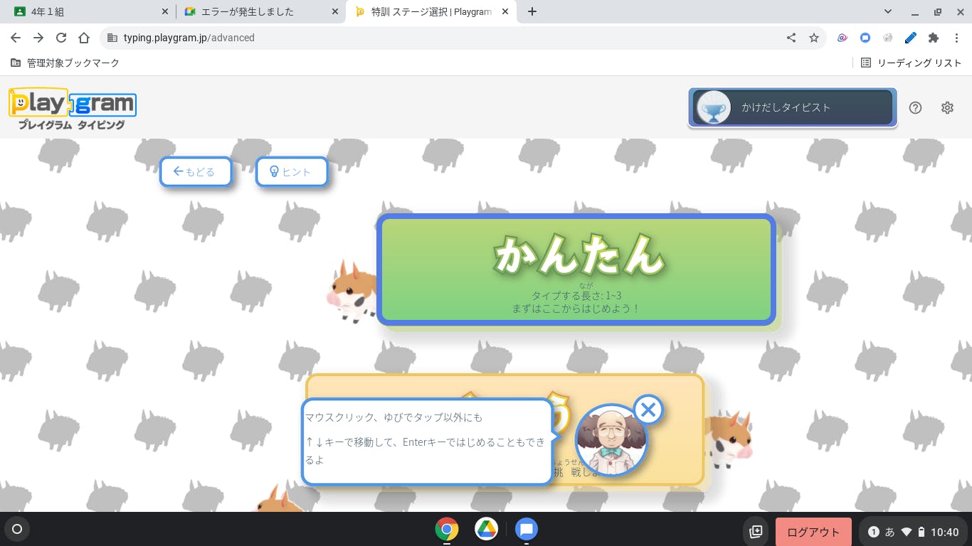Reload the page
972x546 pixels.
(61, 38)
